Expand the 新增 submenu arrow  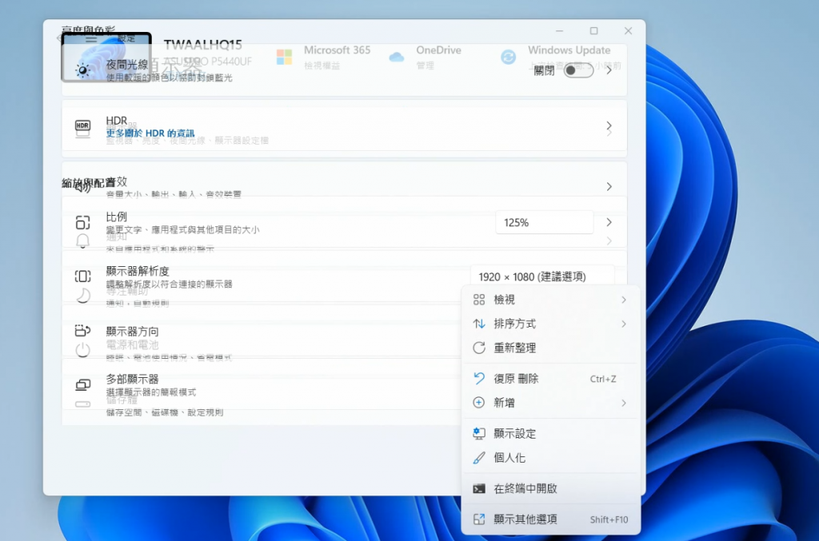coord(624,403)
